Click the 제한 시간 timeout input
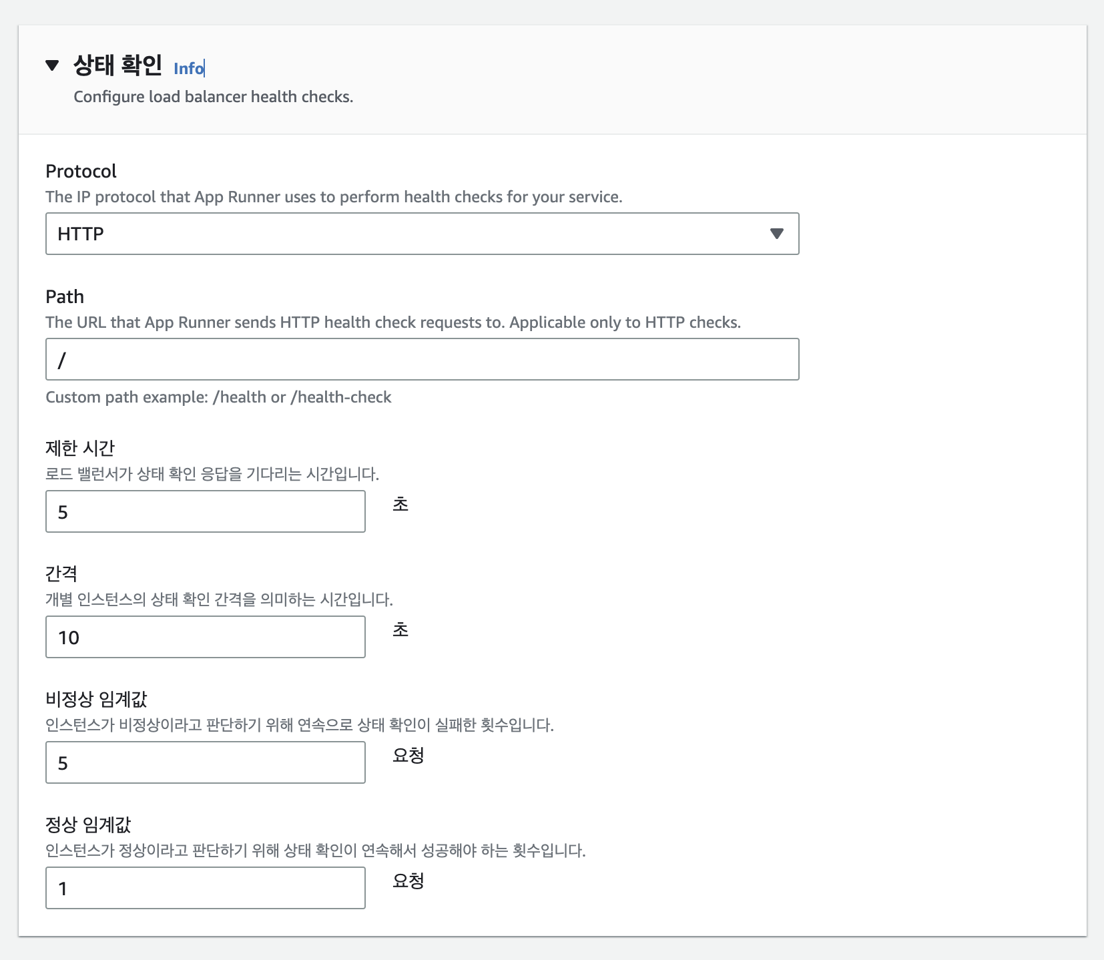This screenshot has width=1104, height=960. pos(206,511)
